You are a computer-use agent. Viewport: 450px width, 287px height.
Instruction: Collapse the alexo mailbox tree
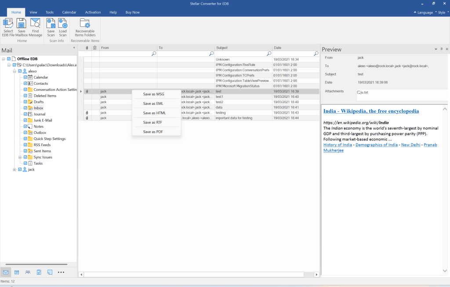coord(15,71)
